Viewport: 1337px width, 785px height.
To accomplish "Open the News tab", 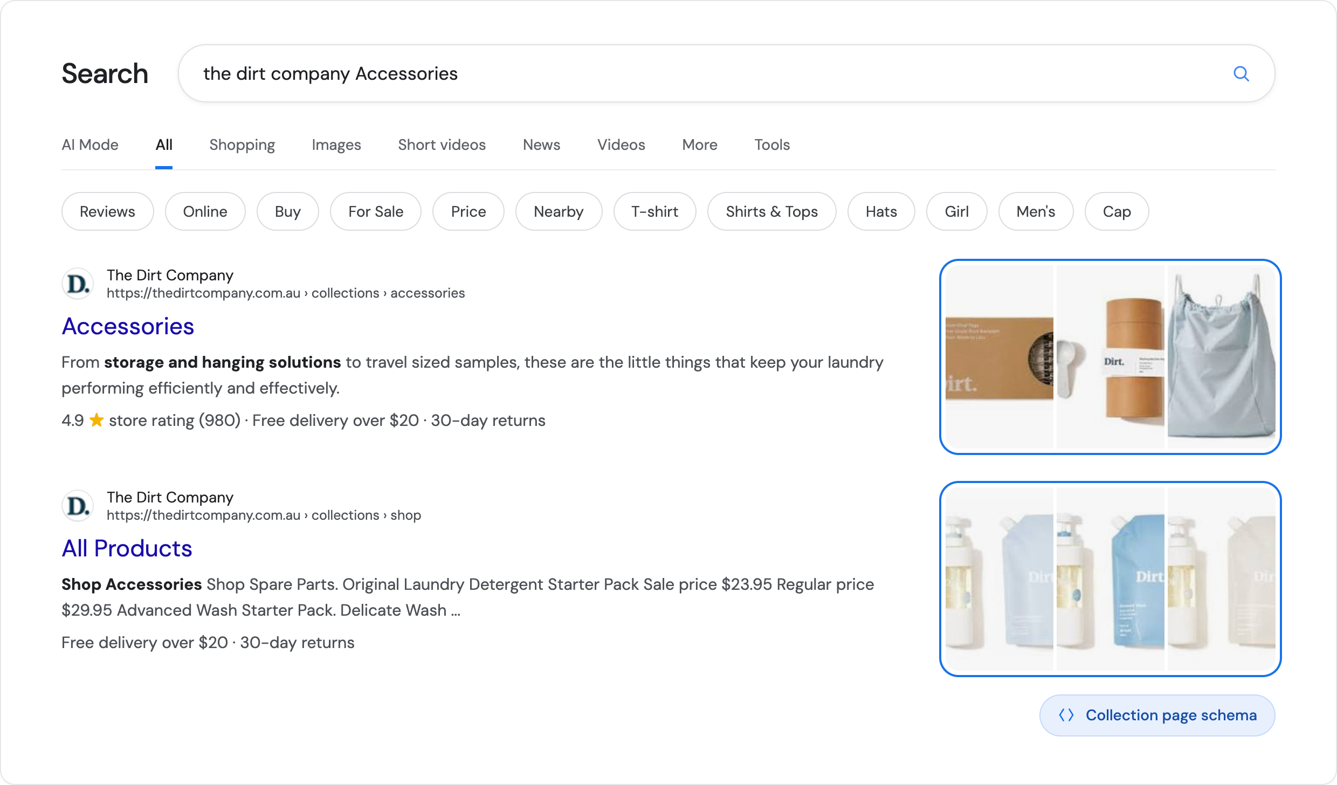I will (x=541, y=144).
